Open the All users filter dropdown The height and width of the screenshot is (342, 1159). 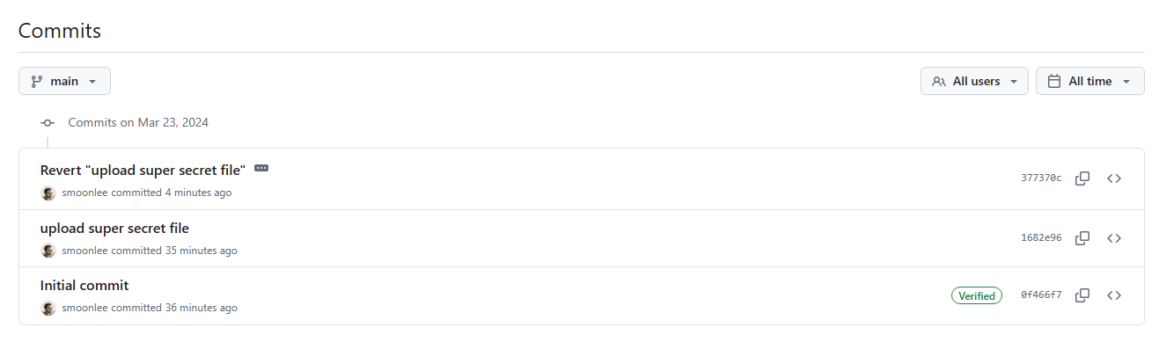(974, 81)
